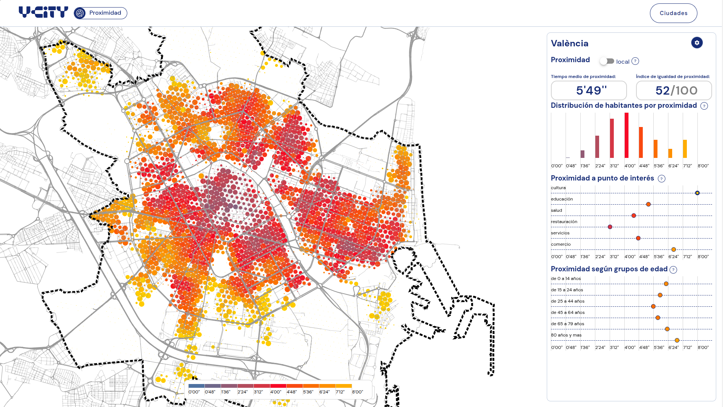Viewport: 723px width, 407px height.
Task: Click the 2'24" legend color swatch
Action: [246, 386]
